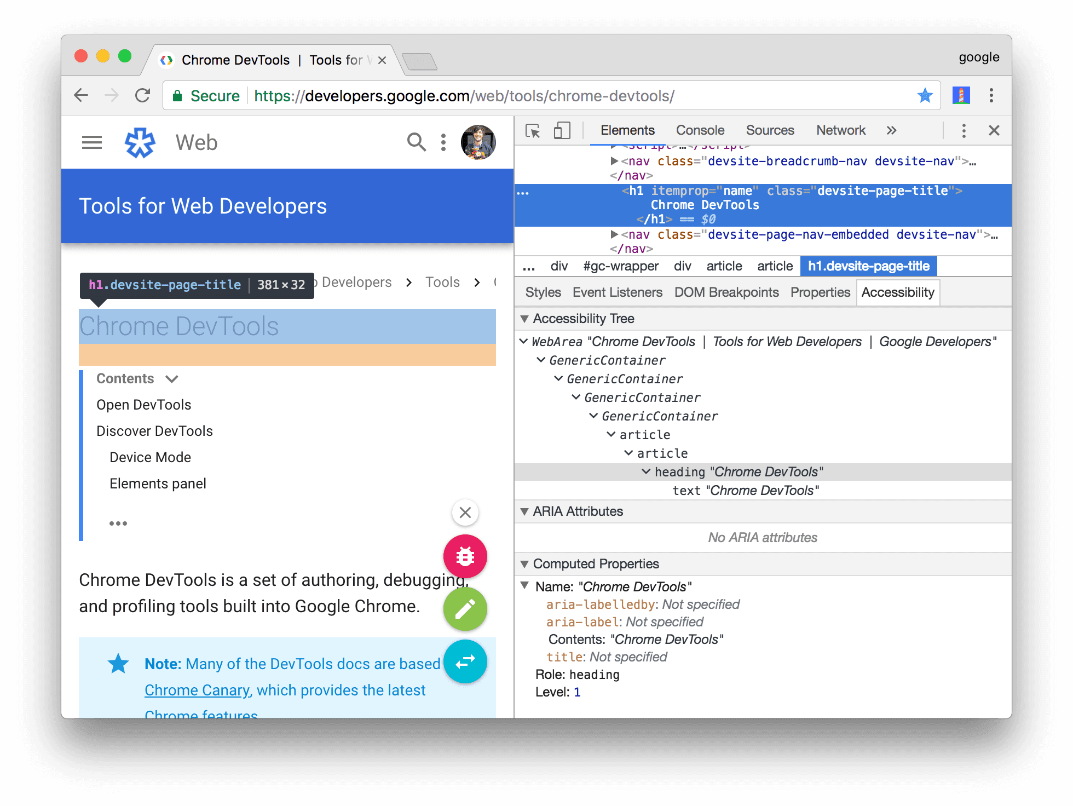This screenshot has height=806, width=1073.
Task: Click the inspect element cursor icon
Action: coord(532,131)
